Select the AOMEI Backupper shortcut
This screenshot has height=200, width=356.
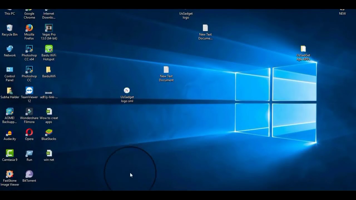pyautogui.click(x=10, y=116)
